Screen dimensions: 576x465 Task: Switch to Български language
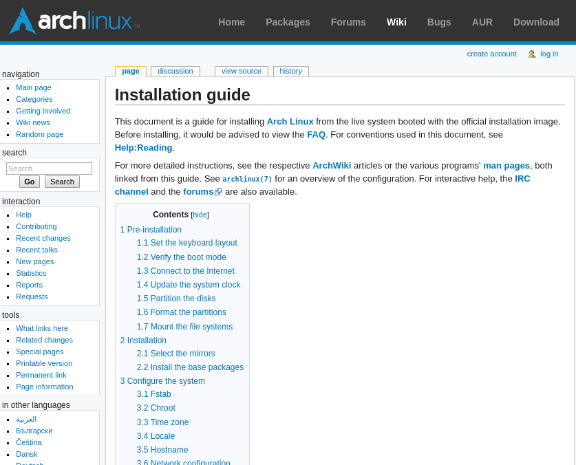[x=34, y=431]
